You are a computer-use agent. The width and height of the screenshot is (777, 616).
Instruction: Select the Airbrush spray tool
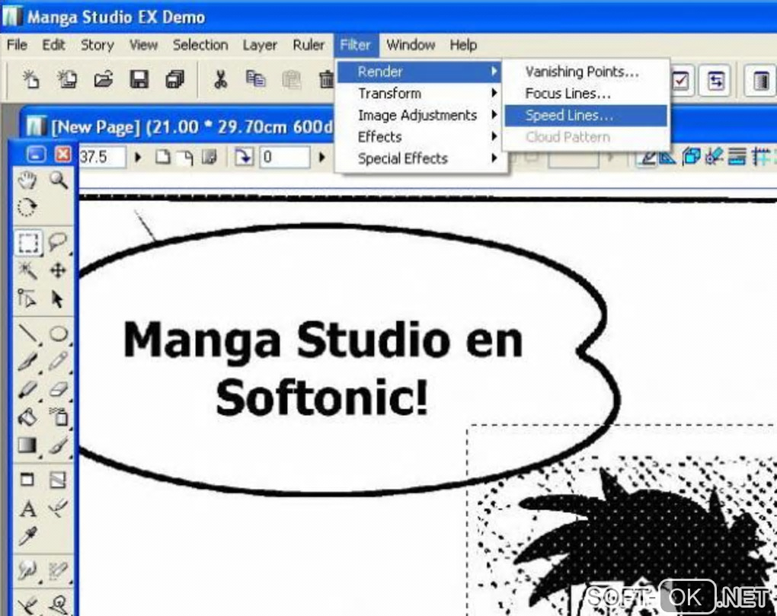tap(59, 417)
